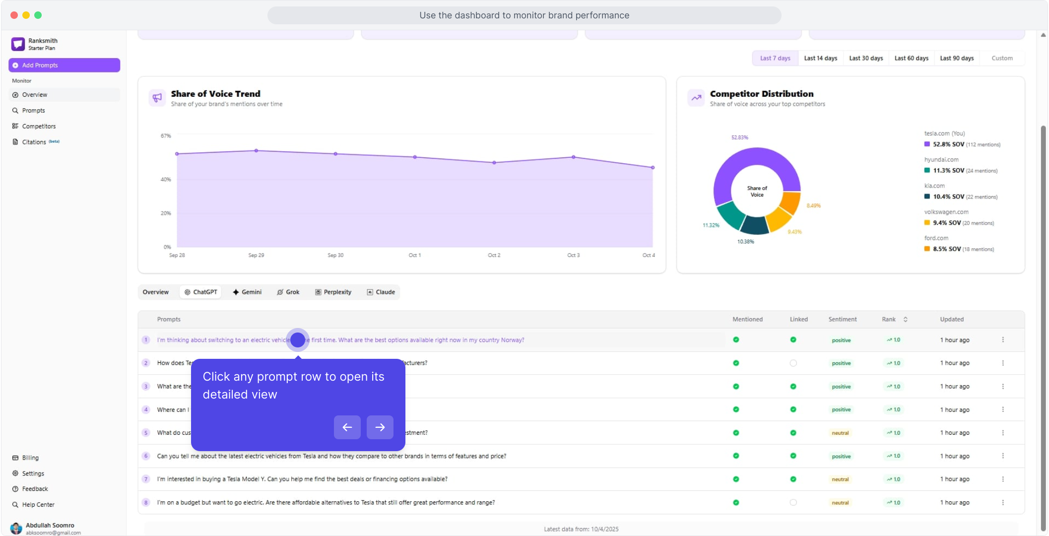Viewport: 1049px width, 536px height.
Task: Open Citations beta page
Action: click(x=34, y=142)
